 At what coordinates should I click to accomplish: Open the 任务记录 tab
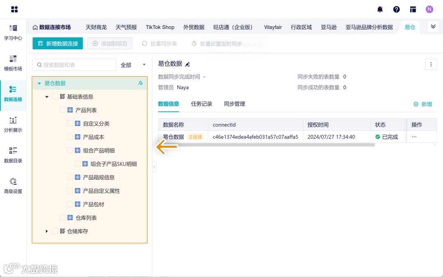pyautogui.click(x=201, y=104)
